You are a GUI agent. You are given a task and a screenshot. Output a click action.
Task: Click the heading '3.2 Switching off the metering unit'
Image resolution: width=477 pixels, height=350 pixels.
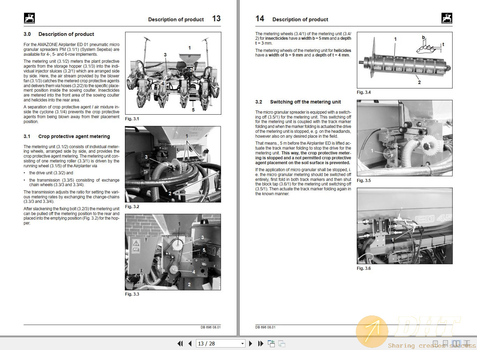pos(298,102)
